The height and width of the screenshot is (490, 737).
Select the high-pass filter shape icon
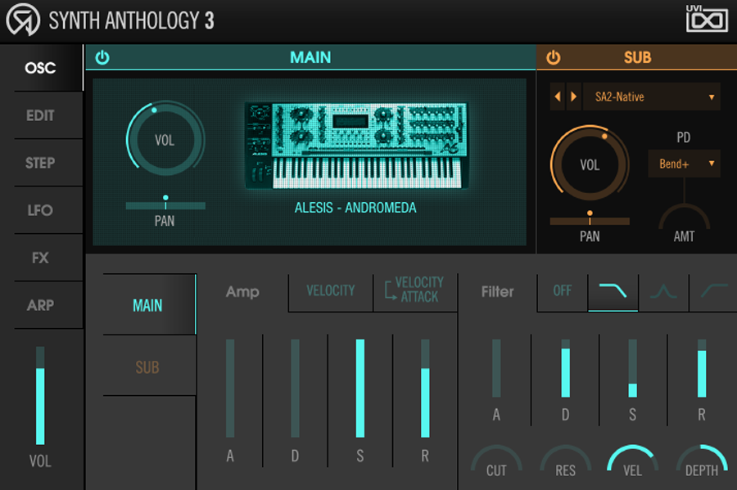click(713, 291)
